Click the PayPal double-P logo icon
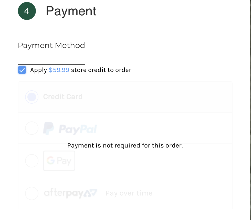 click(48, 128)
